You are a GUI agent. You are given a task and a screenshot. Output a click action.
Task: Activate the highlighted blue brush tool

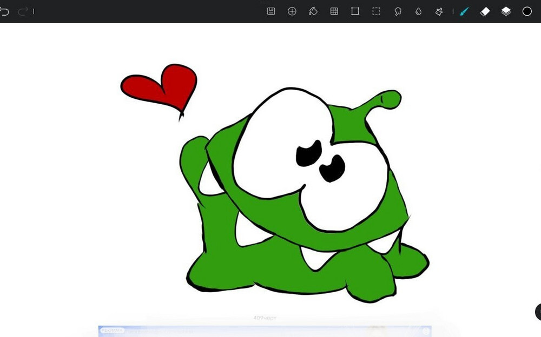tap(464, 11)
